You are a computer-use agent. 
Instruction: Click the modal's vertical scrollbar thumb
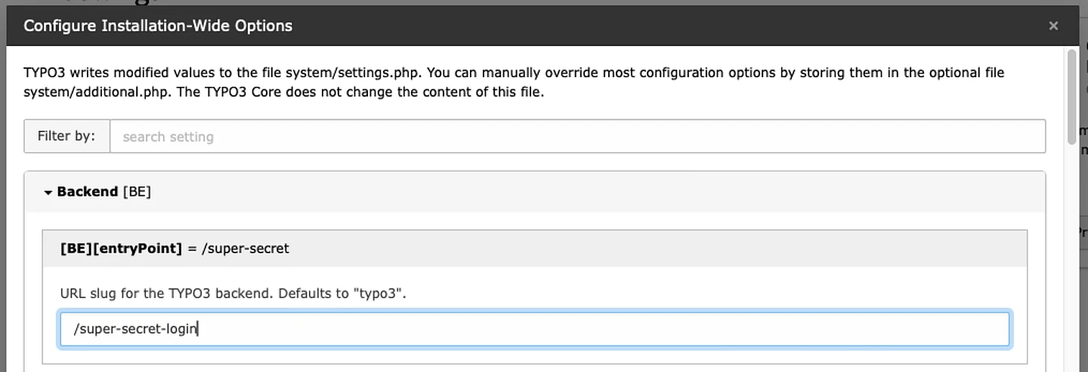coord(1071,97)
